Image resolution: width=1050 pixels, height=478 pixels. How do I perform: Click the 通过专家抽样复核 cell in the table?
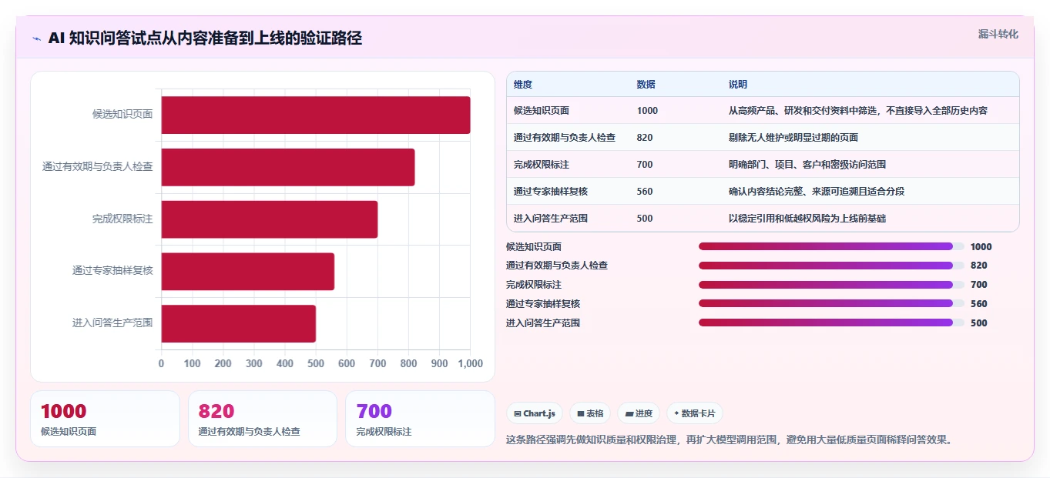[551, 192]
